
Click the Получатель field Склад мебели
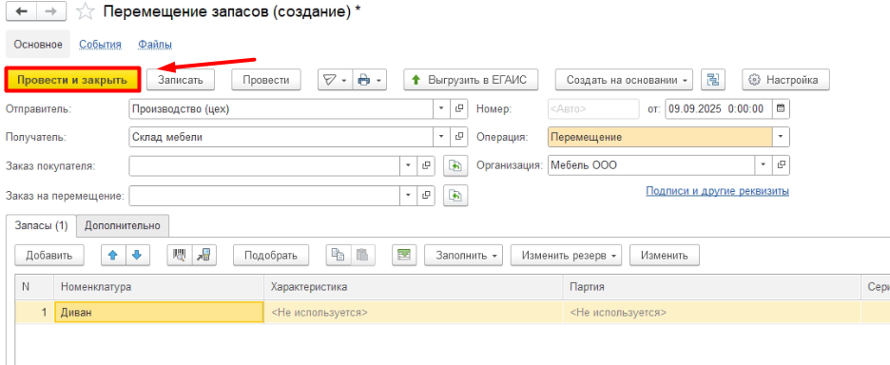tap(281, 137)
